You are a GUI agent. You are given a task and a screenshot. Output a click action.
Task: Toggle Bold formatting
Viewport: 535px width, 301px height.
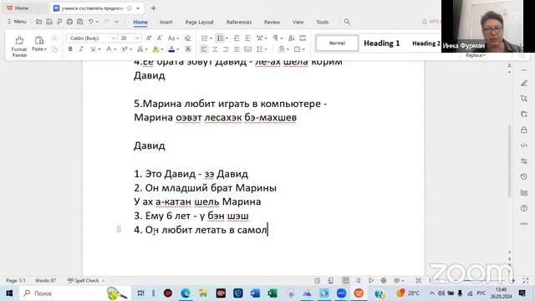[70, 49]
